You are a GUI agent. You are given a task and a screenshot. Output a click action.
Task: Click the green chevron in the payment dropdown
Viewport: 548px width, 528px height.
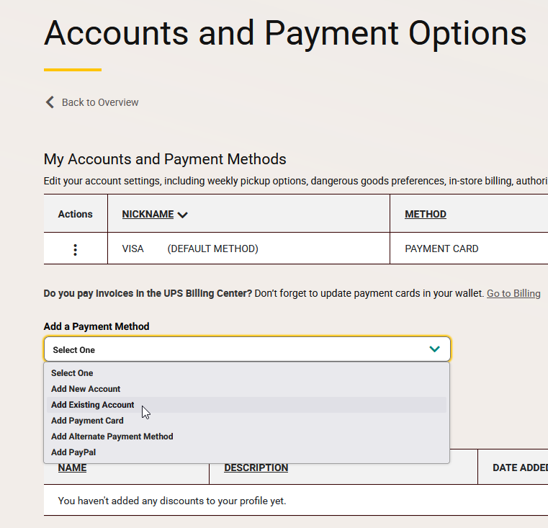[x=434, y=349]
